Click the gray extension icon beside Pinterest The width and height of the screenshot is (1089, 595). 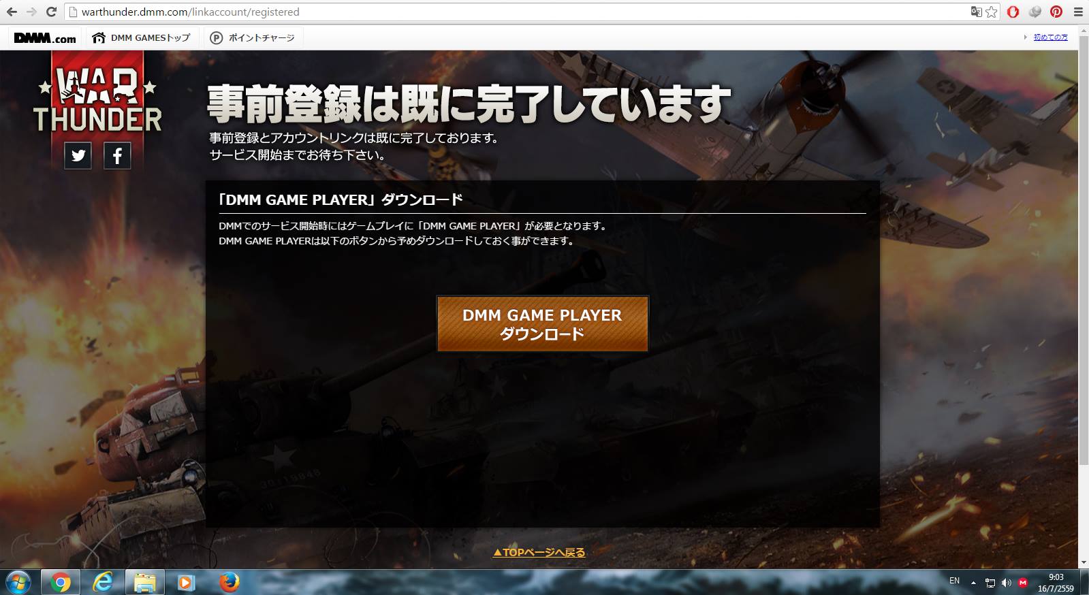tap(1035, 12)
